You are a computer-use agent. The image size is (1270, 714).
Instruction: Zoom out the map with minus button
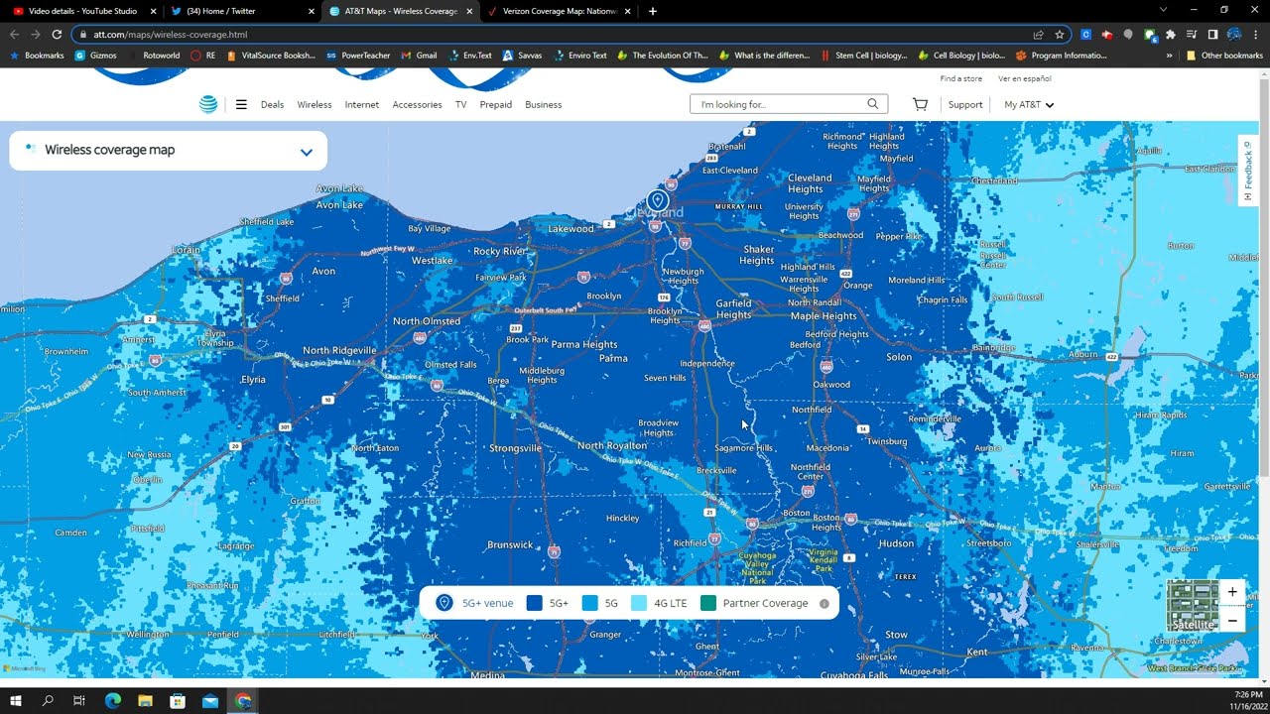[x=1232, y=621]
